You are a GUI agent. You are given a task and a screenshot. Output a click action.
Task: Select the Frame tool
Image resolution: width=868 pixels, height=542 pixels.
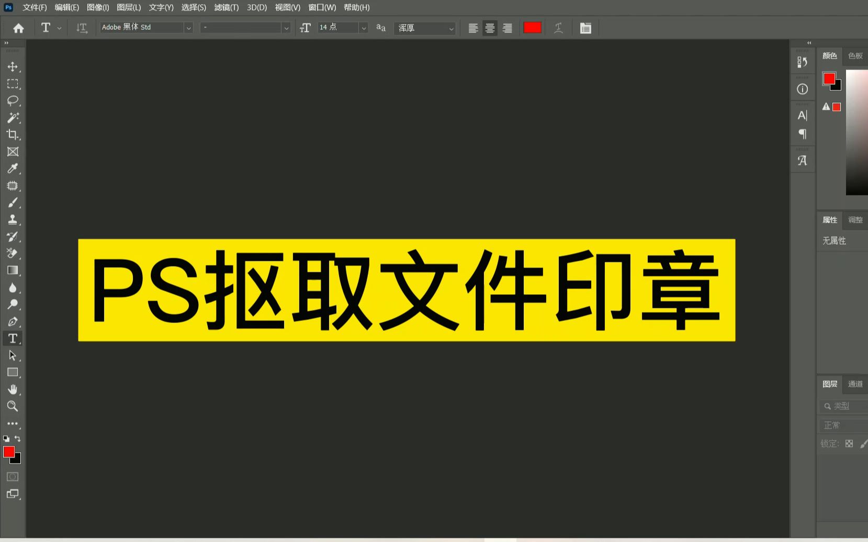click(x=13, y=152)
